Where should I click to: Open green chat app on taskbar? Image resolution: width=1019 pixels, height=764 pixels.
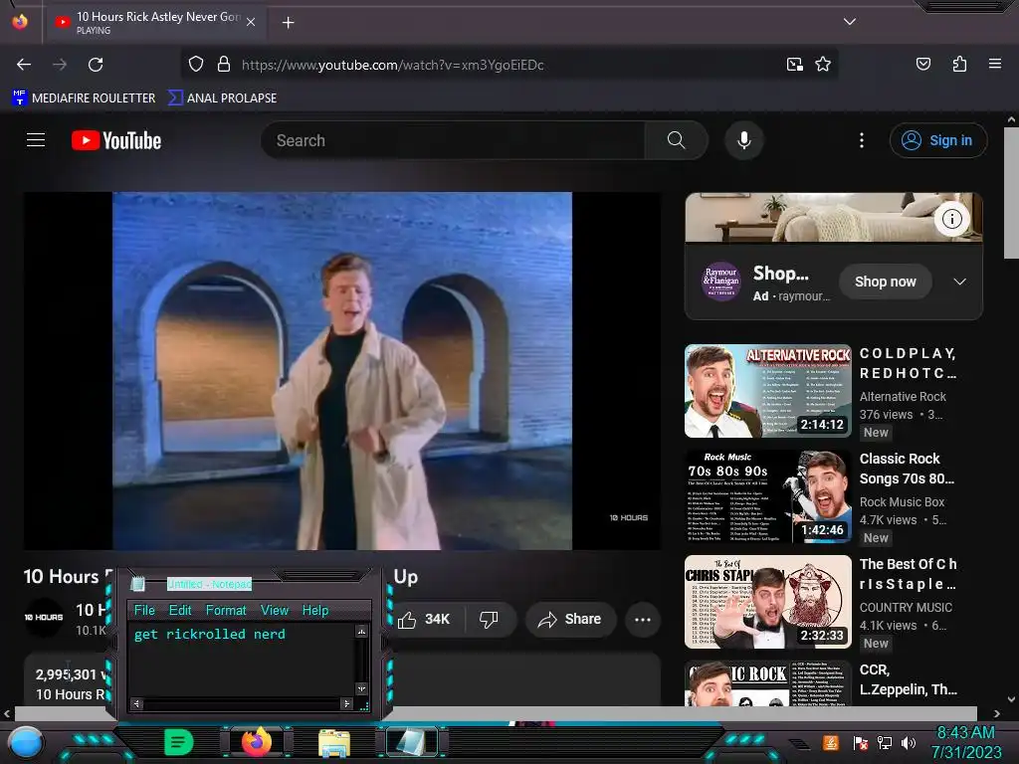click(179, 742)
